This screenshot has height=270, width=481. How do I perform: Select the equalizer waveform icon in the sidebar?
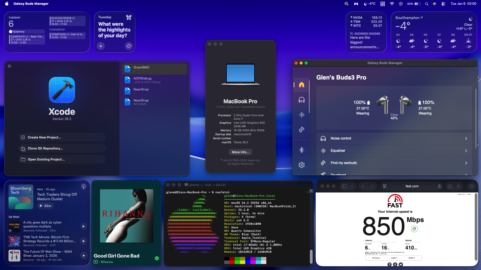[301, 115]
